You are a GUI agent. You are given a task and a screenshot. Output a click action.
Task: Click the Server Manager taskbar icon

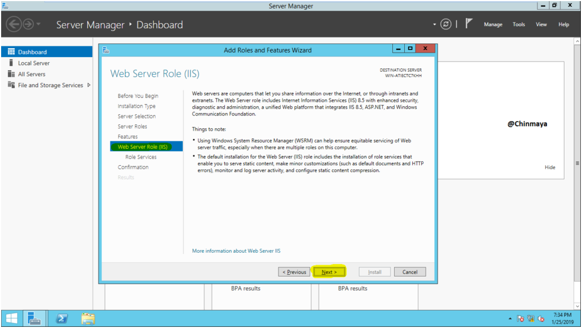(35, 318)
